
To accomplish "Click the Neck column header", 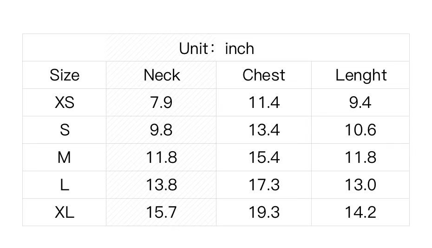I will point(162,75).
